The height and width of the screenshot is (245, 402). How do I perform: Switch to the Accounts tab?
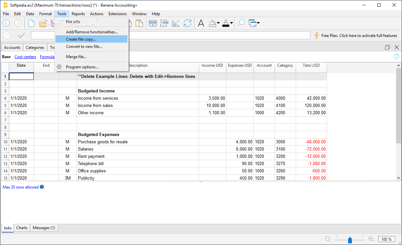coord(12,48)
